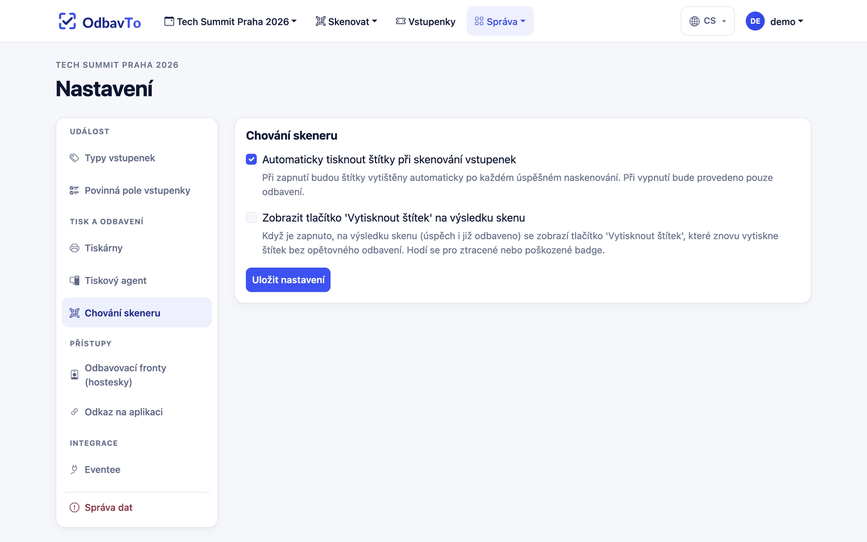Image resolution: width=867 pixels, height=542 pixels.
Task: Click the plug icon of Eventee
Action: (74, 469)
